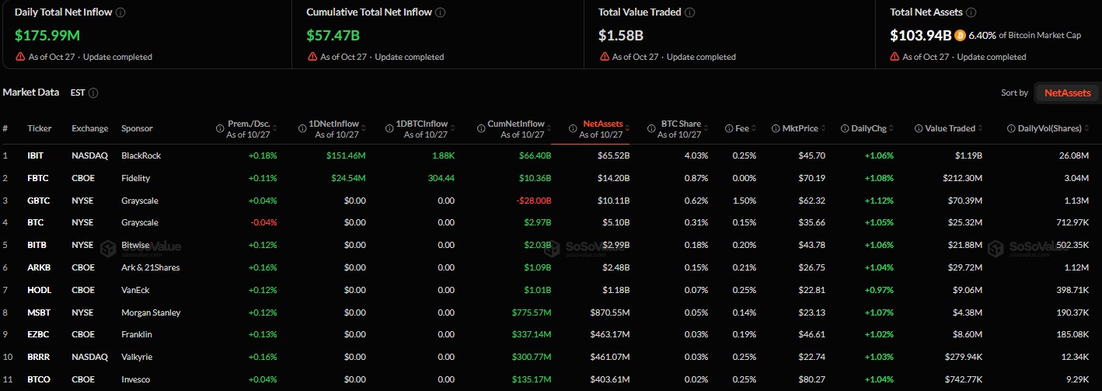
Task: Click info icon beside Daily Total Net Inflow
Action: click(120, 12)
